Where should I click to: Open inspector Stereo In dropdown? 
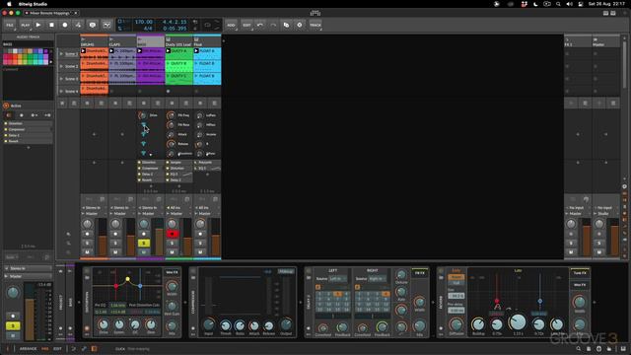(x=29, y=268)
